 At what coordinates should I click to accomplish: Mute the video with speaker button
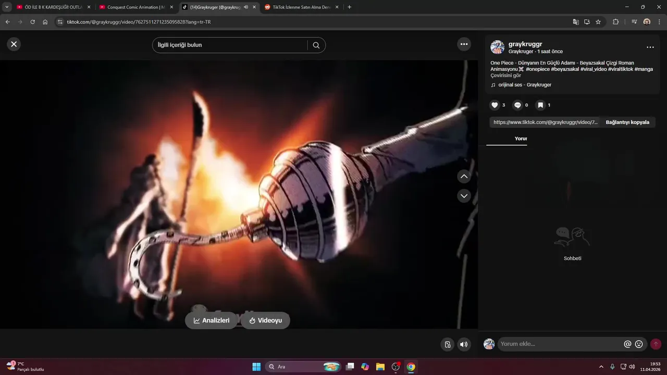[463, 344]
